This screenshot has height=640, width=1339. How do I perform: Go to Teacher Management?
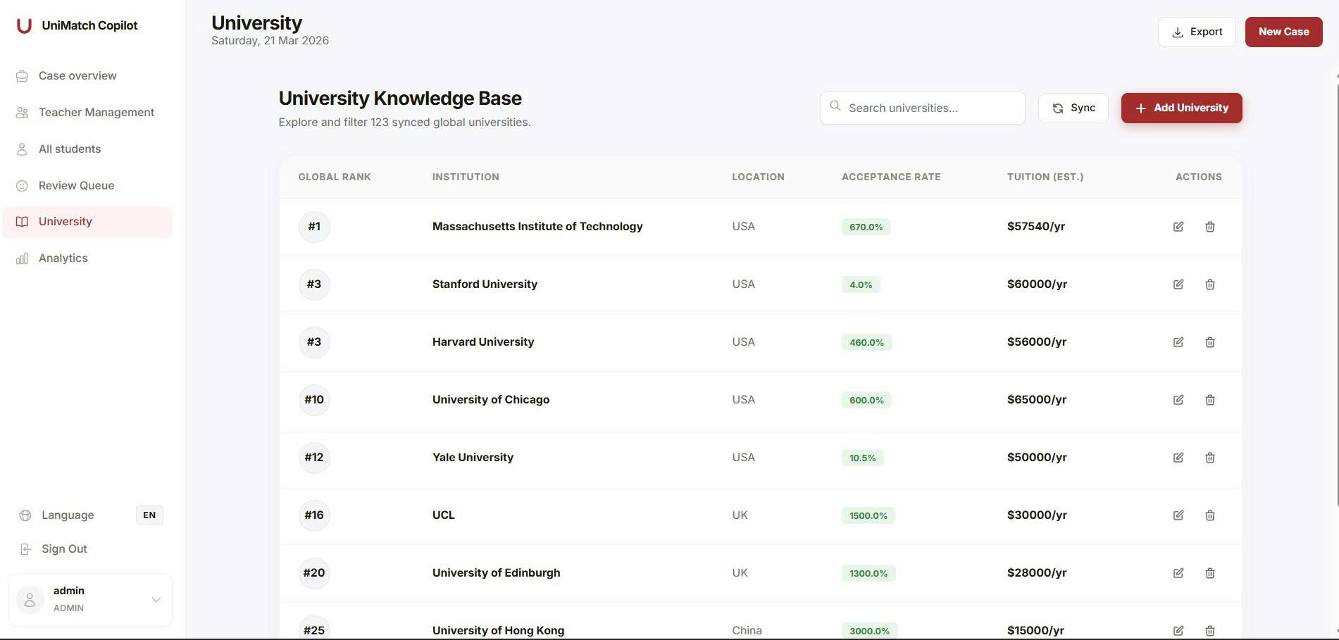coord(96,113)
